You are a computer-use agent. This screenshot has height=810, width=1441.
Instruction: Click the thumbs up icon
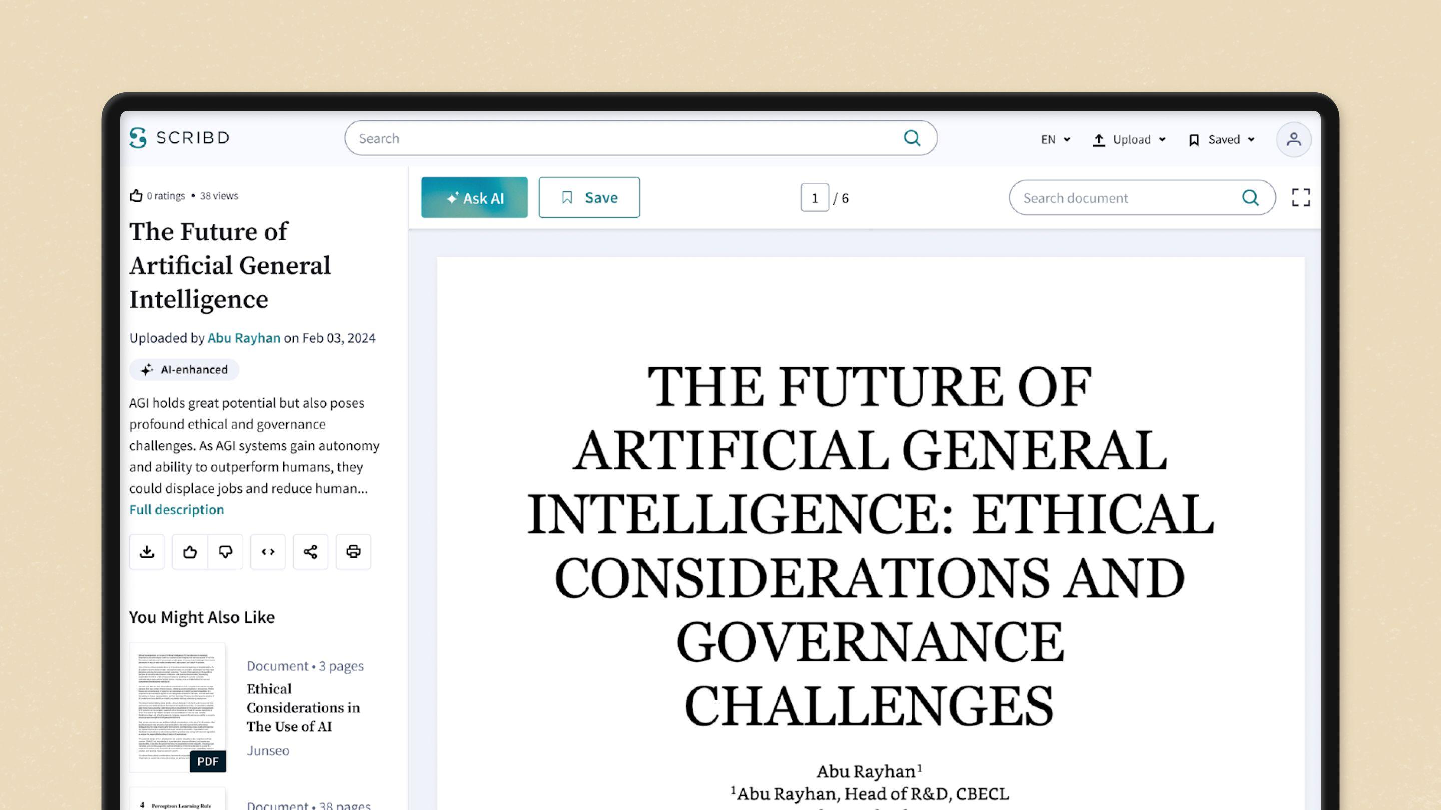(x=189, y=552)
